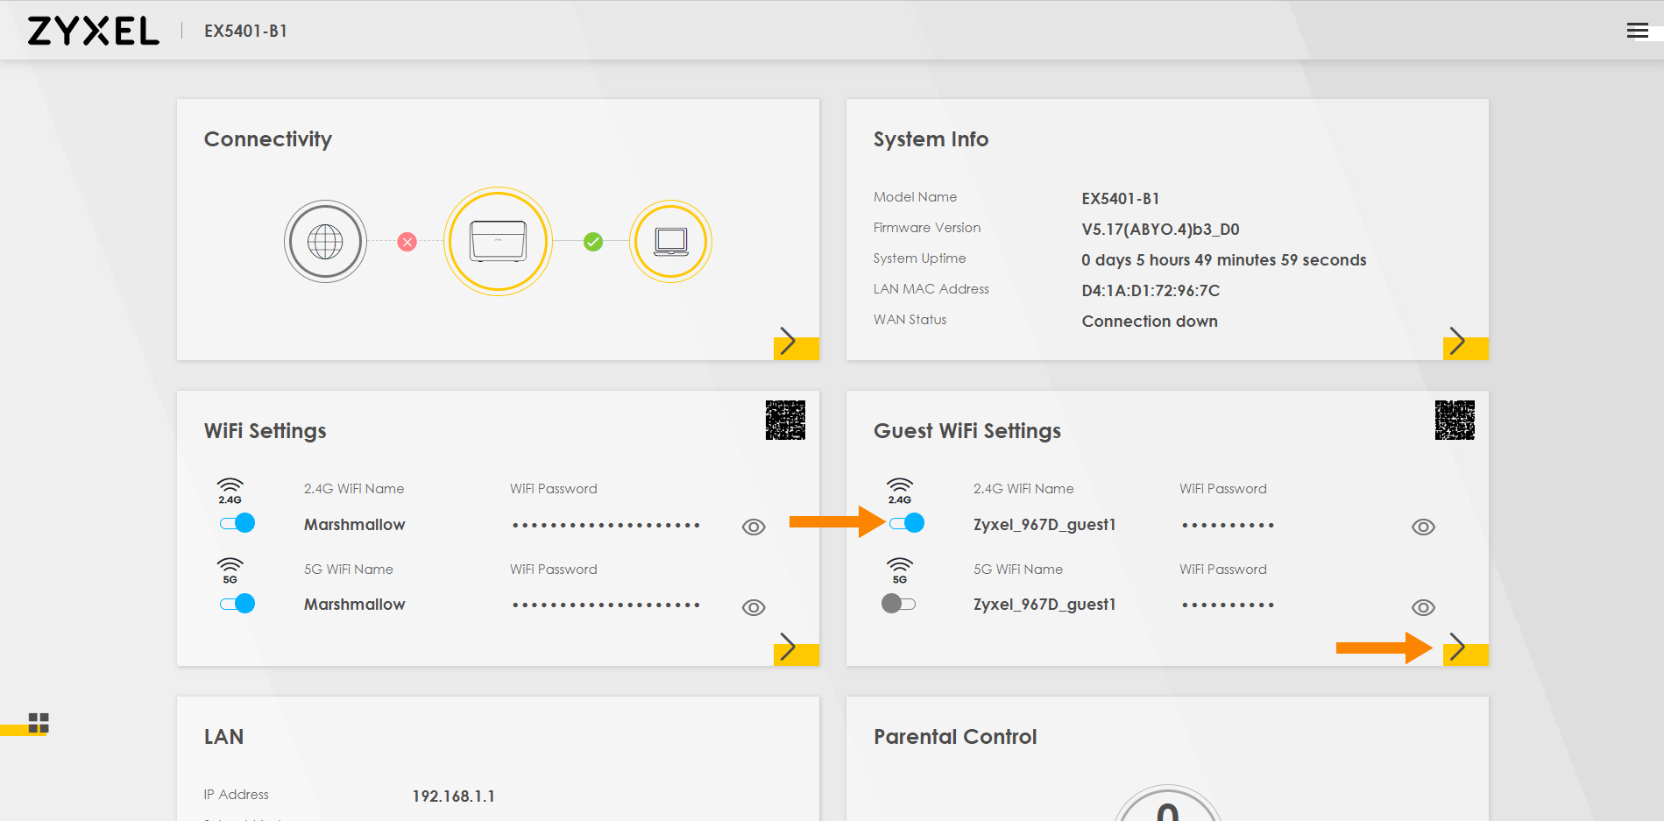The image size is (1664, 821).
Task: Click the Parental Control heading
Action: pos(955,737)
